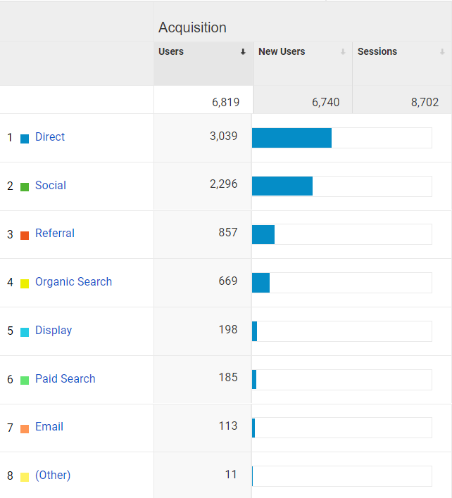Click Sessions sort arrow icon
This screenshot has height=498, width=452.
click(x=442, y=52)
